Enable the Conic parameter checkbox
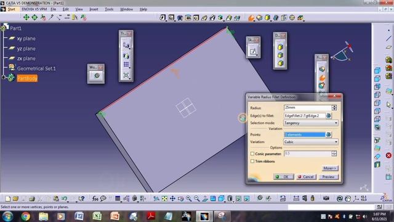 click(x=252, y=154)
